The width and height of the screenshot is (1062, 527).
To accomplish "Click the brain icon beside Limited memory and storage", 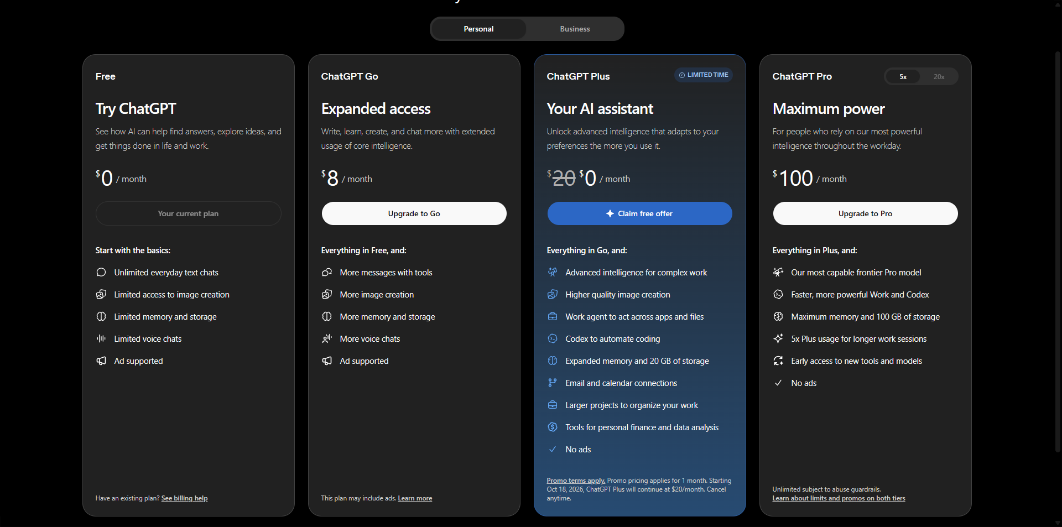I will [x=101, y=316].
